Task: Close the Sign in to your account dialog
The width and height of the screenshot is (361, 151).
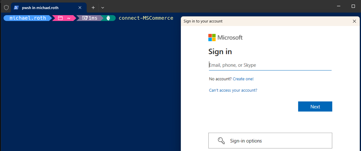Action: [x=354, y=21]
